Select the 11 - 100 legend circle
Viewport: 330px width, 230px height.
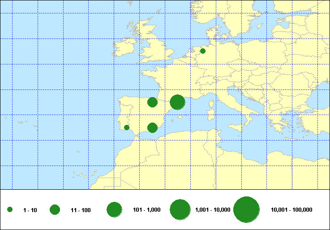(x=55, y=209)
